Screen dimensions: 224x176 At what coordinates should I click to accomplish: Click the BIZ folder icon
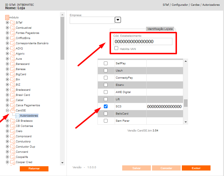click(13, 84)
